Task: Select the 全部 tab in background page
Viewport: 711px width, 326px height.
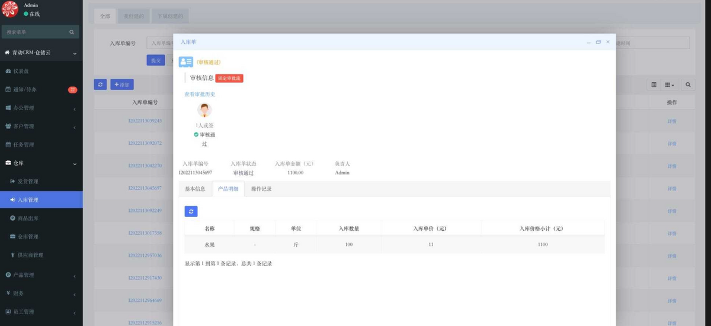Action: 105,16
